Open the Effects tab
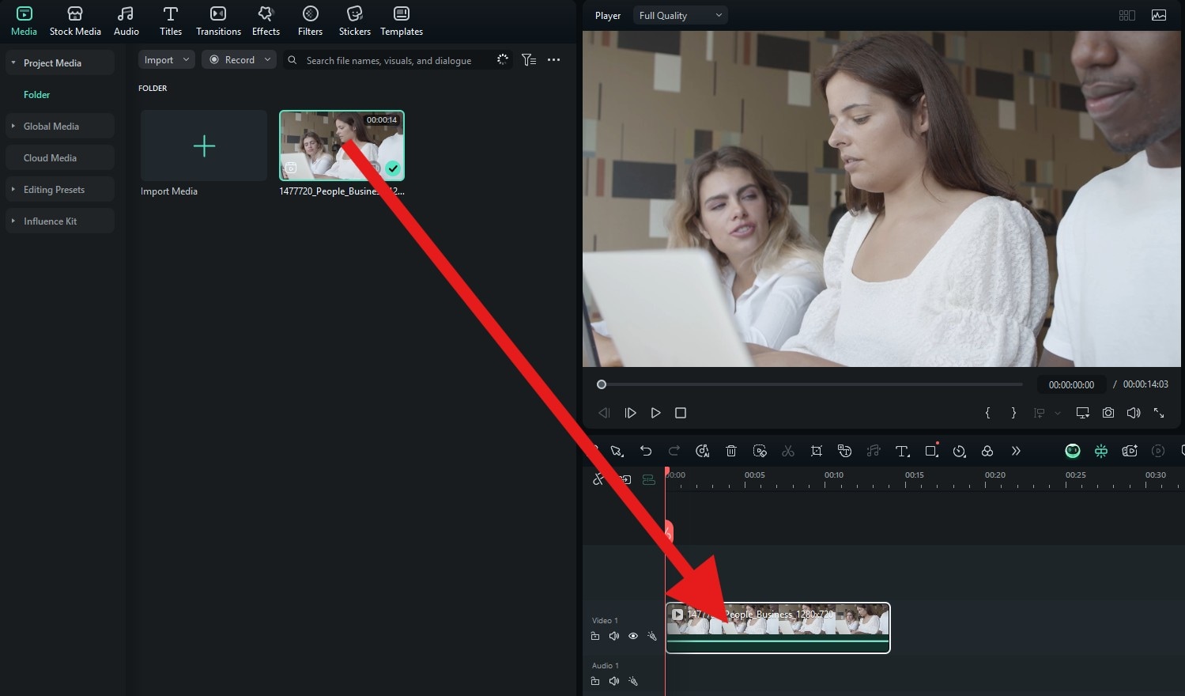The width and height of the screenshot is (1185, 696). point(266,21)
